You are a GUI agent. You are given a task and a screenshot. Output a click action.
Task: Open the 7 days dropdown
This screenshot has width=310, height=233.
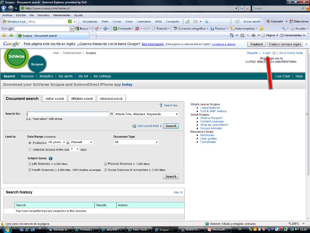click(x=75, y=149)
